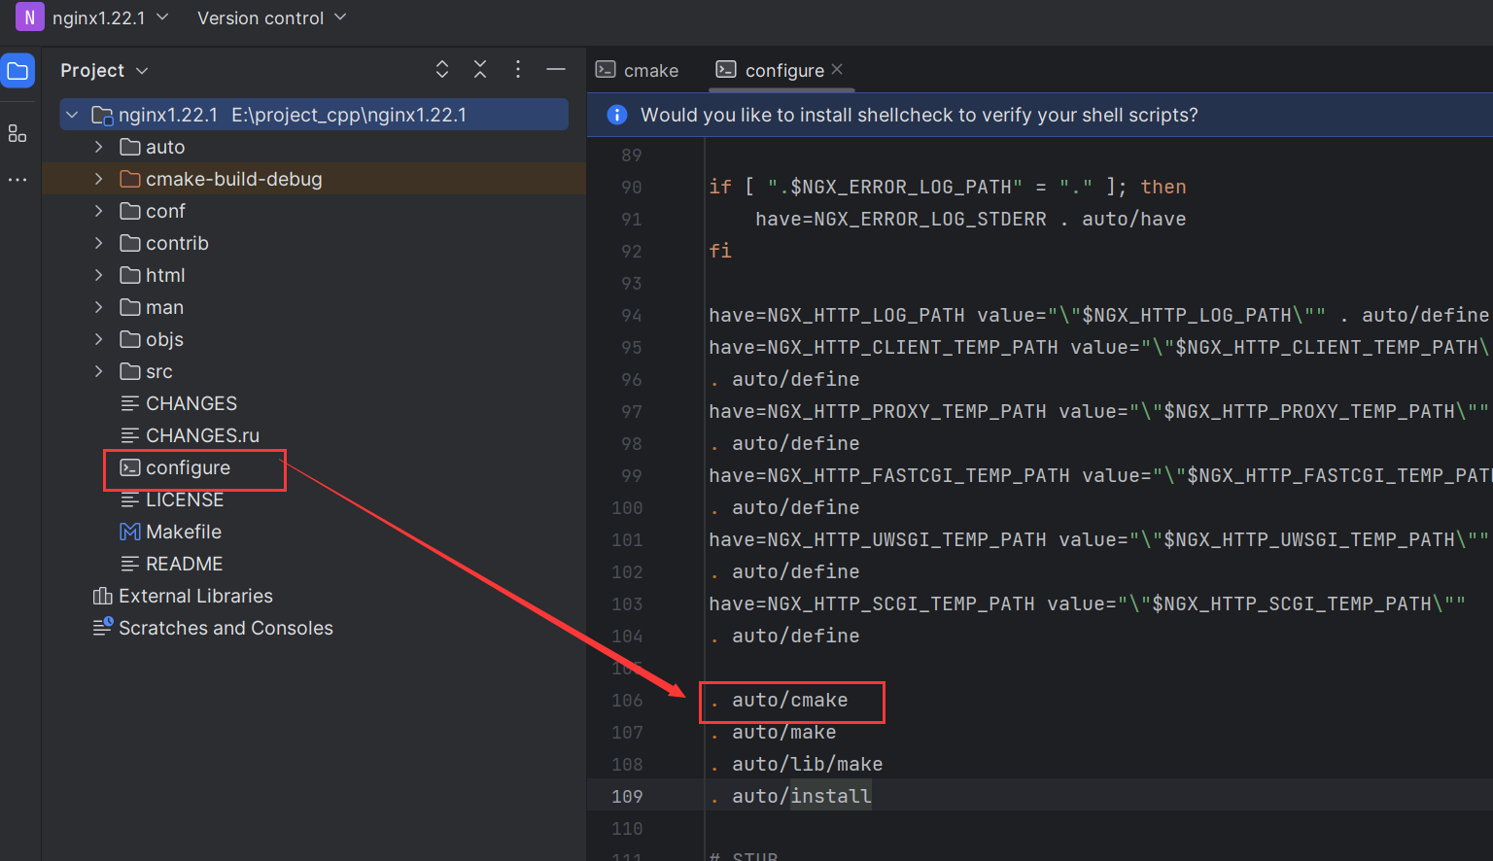Click the README file text icon
The width and height of the screenshot is (1493, 861).
pos(130,564)
